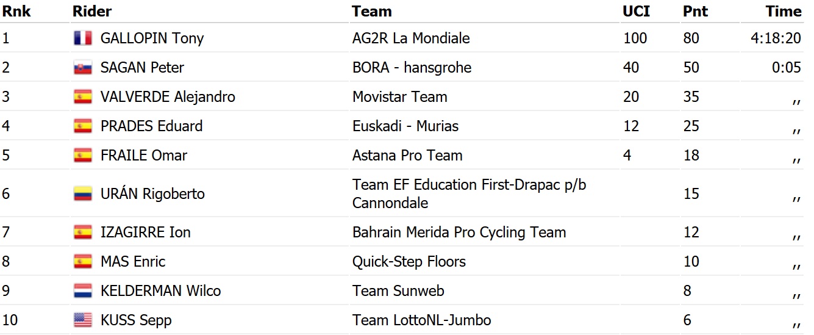Click the UCI column header
The width and height of the screenshot is (814, 335).
636,11
